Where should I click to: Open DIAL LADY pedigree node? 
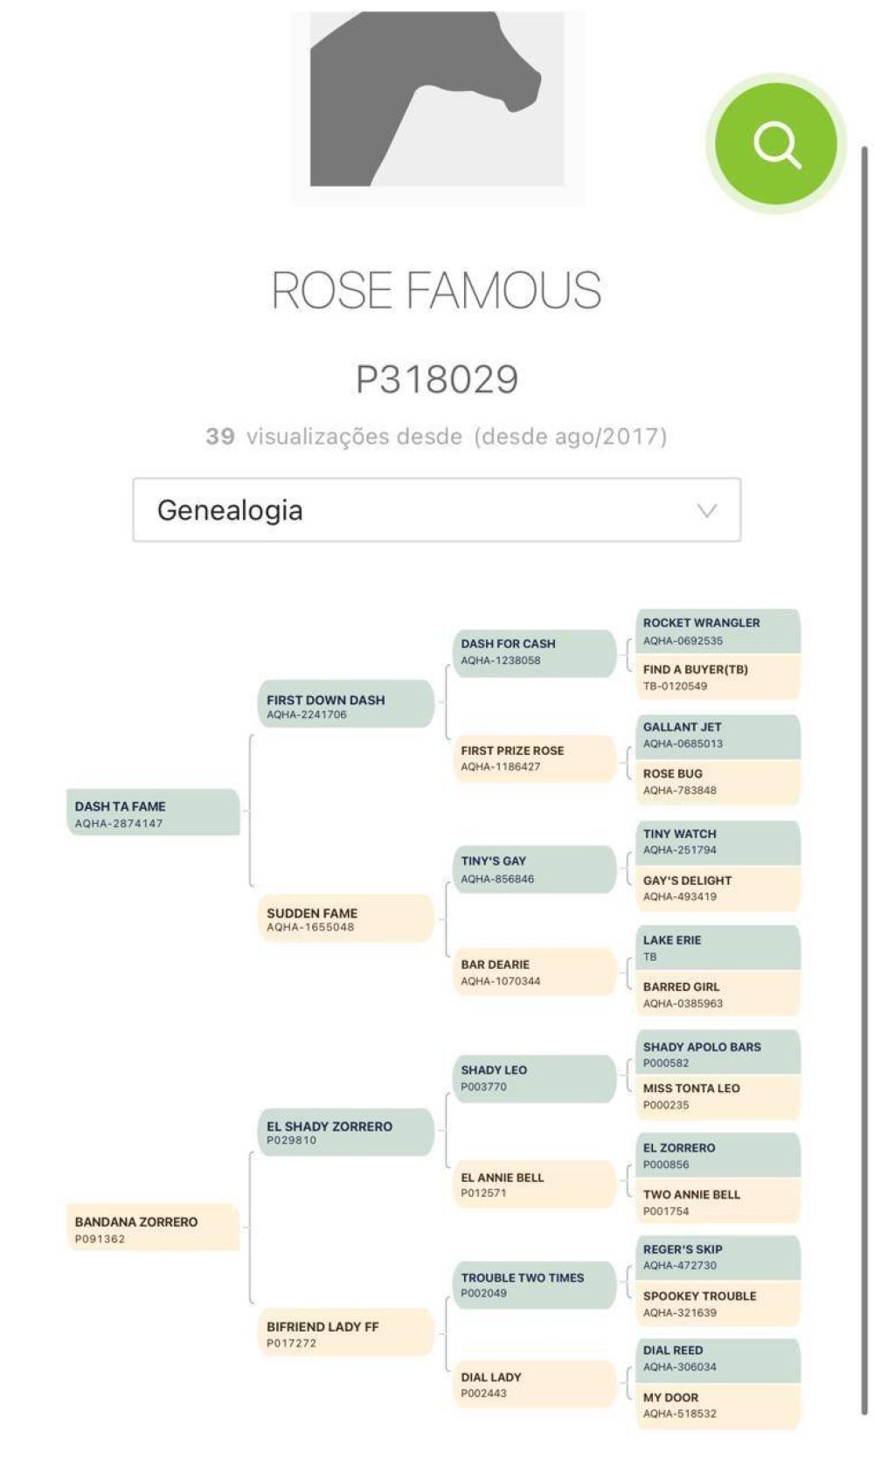[x=535, y=1384]
